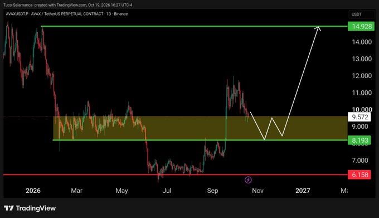Click the Jul time axis label
This screenshot has width=379, height=218.
click(167, 191)
